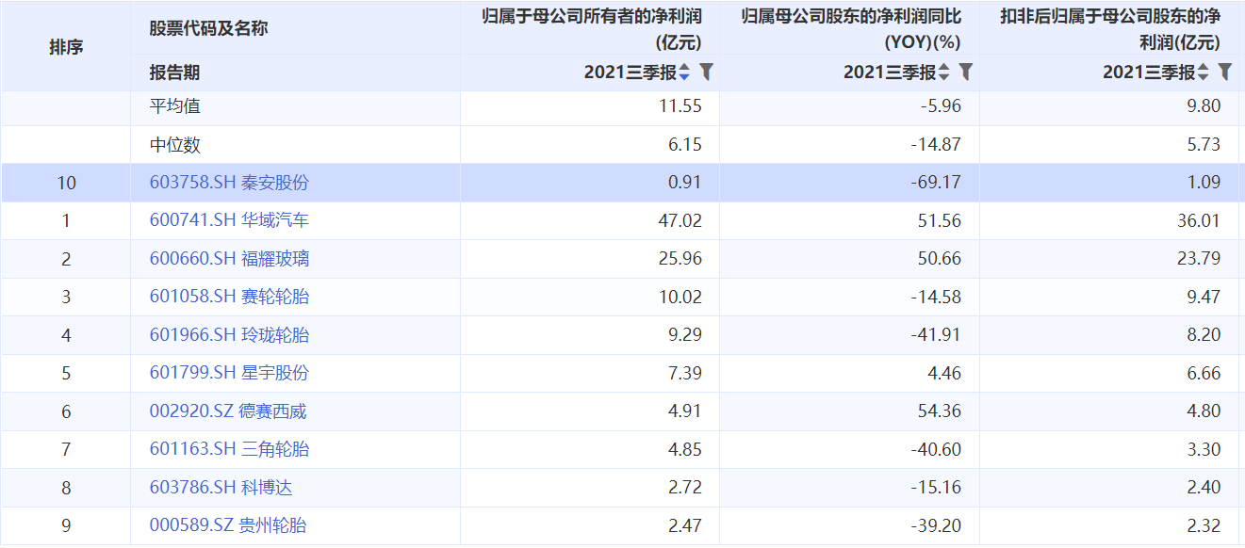Open 000589.SZ 贵州轮胎 stock link
Screen dimensions: 1245x548
click(x=228, y=525)
